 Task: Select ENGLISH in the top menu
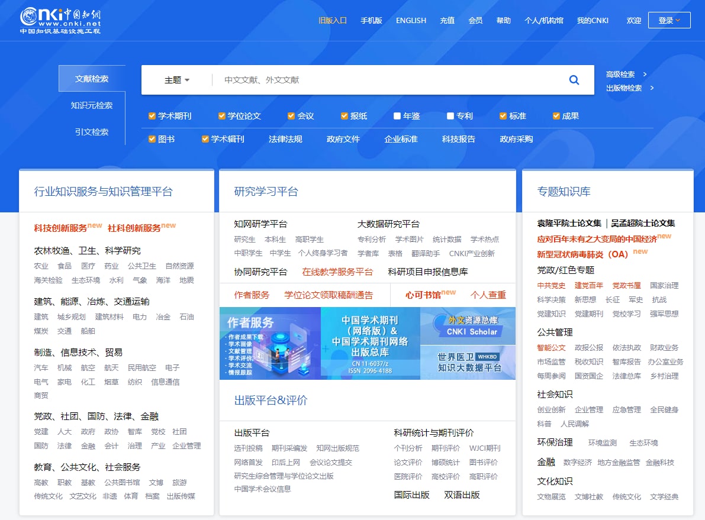(x=411, y=20)
